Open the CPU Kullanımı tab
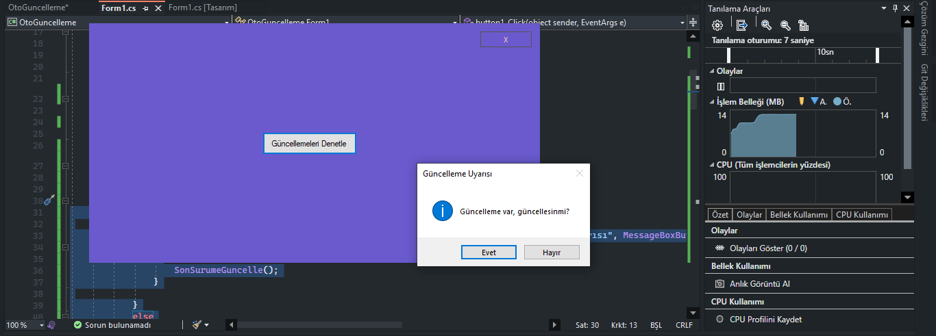Screen dimensions: 936x336 click(862, 215)
